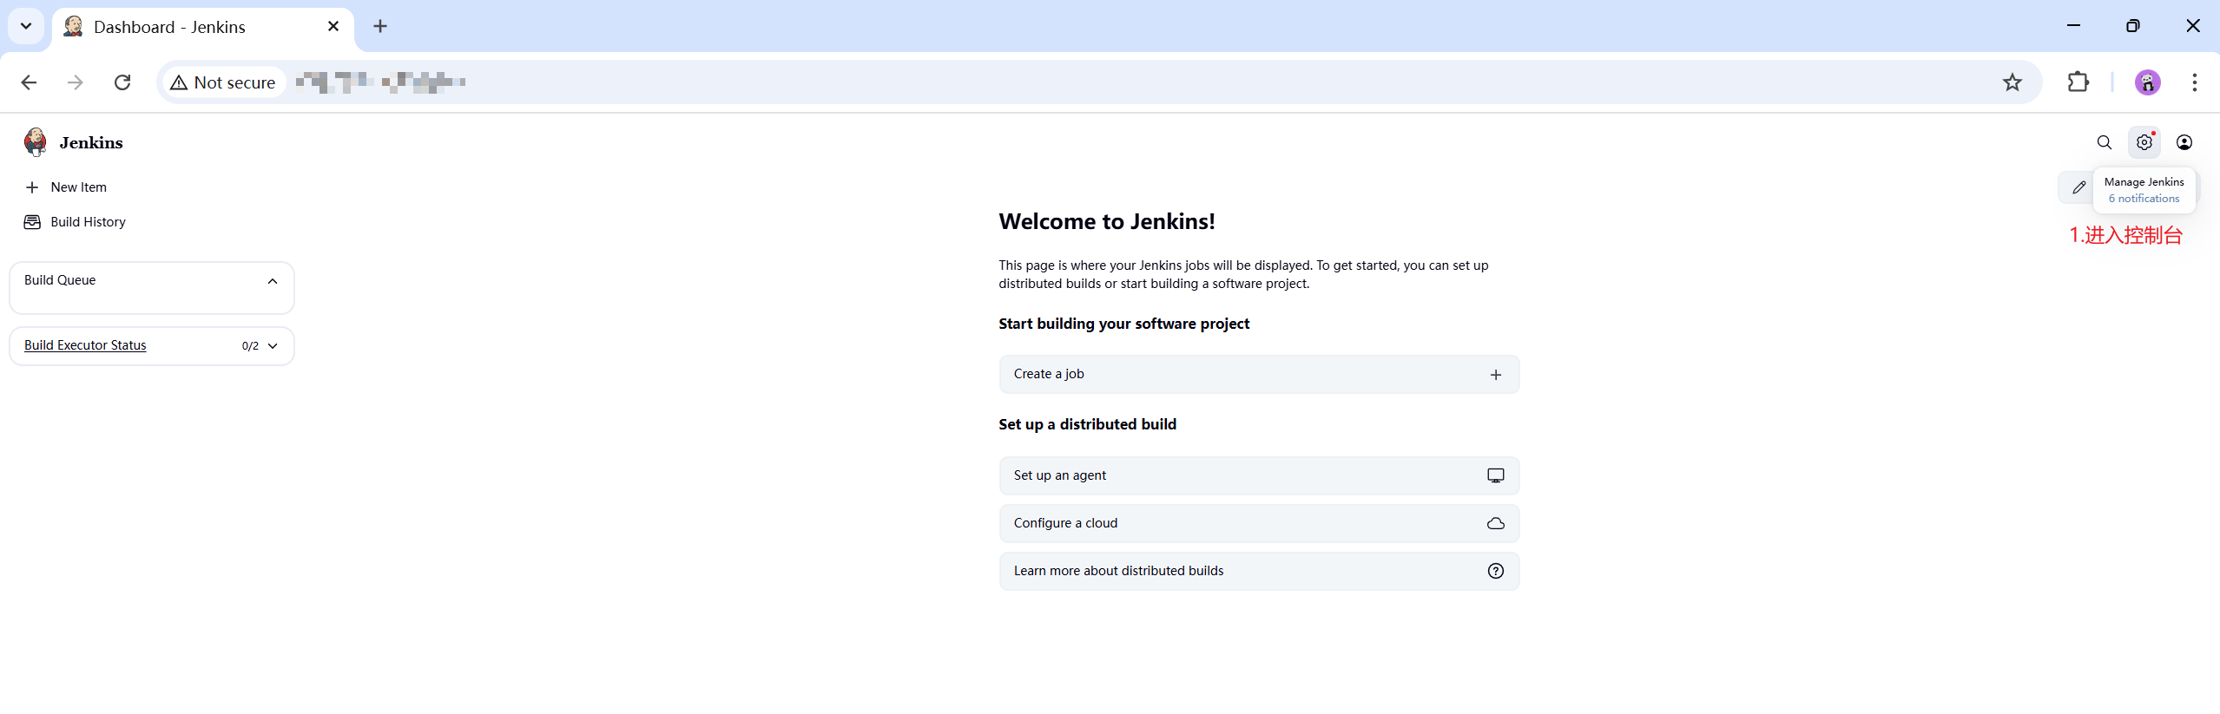Screen dimensions: 2220x714
Task: Click cloud icon on Configure a cloud
Action: (x=1495, y=523)
